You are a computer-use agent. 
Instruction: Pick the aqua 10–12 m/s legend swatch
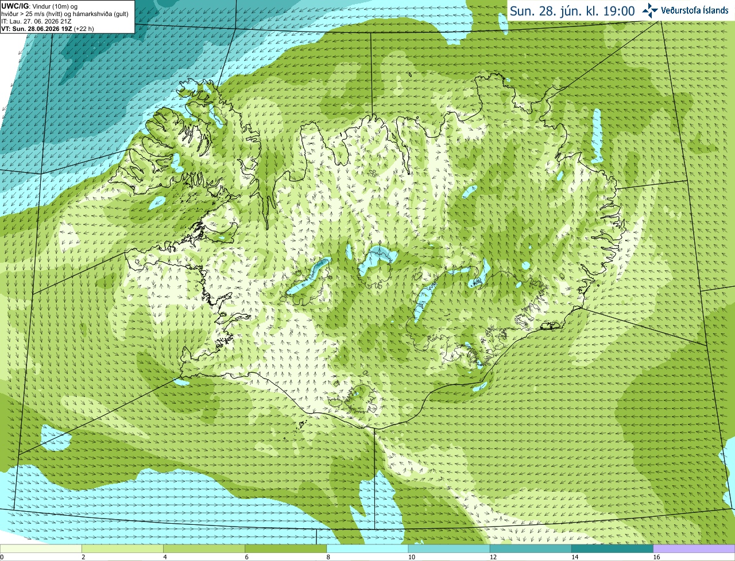pyautogui.click(x=449, y=549)
